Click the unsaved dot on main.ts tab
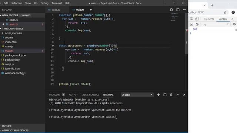This screenshot has height=133, width=237. pos(91,10)
